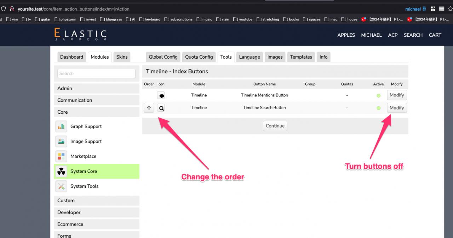Collapse the Core module category
This screenshot has width=453, height=238.
(x=97, y=112)
